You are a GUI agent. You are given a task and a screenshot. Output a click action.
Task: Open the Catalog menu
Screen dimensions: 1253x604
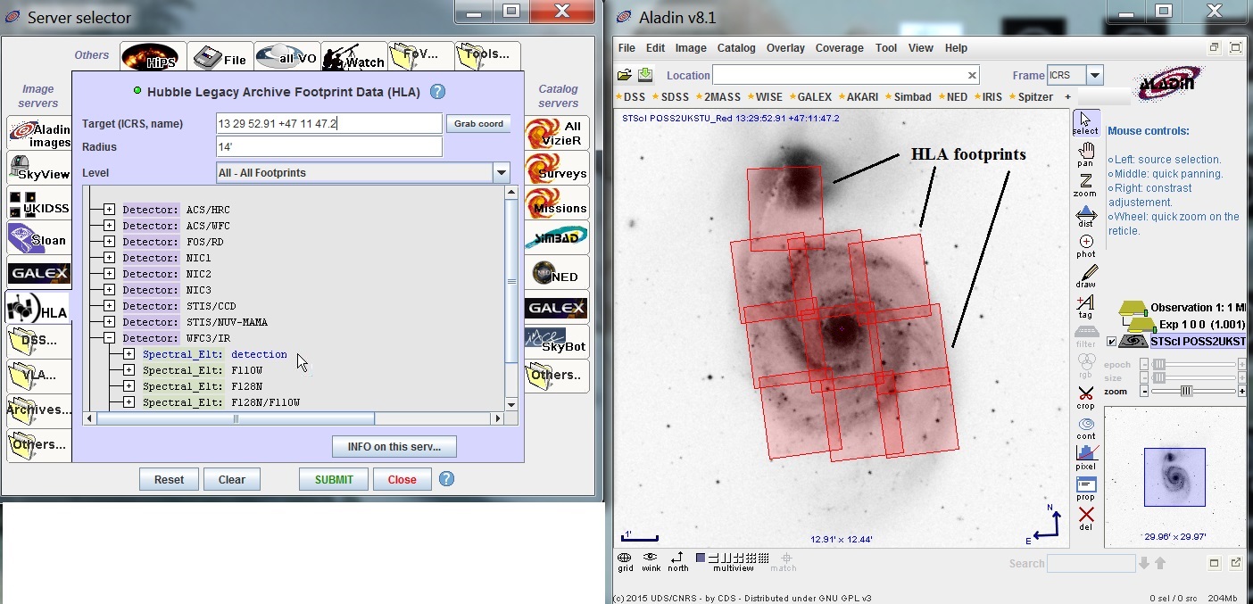[x=736, y=48]
